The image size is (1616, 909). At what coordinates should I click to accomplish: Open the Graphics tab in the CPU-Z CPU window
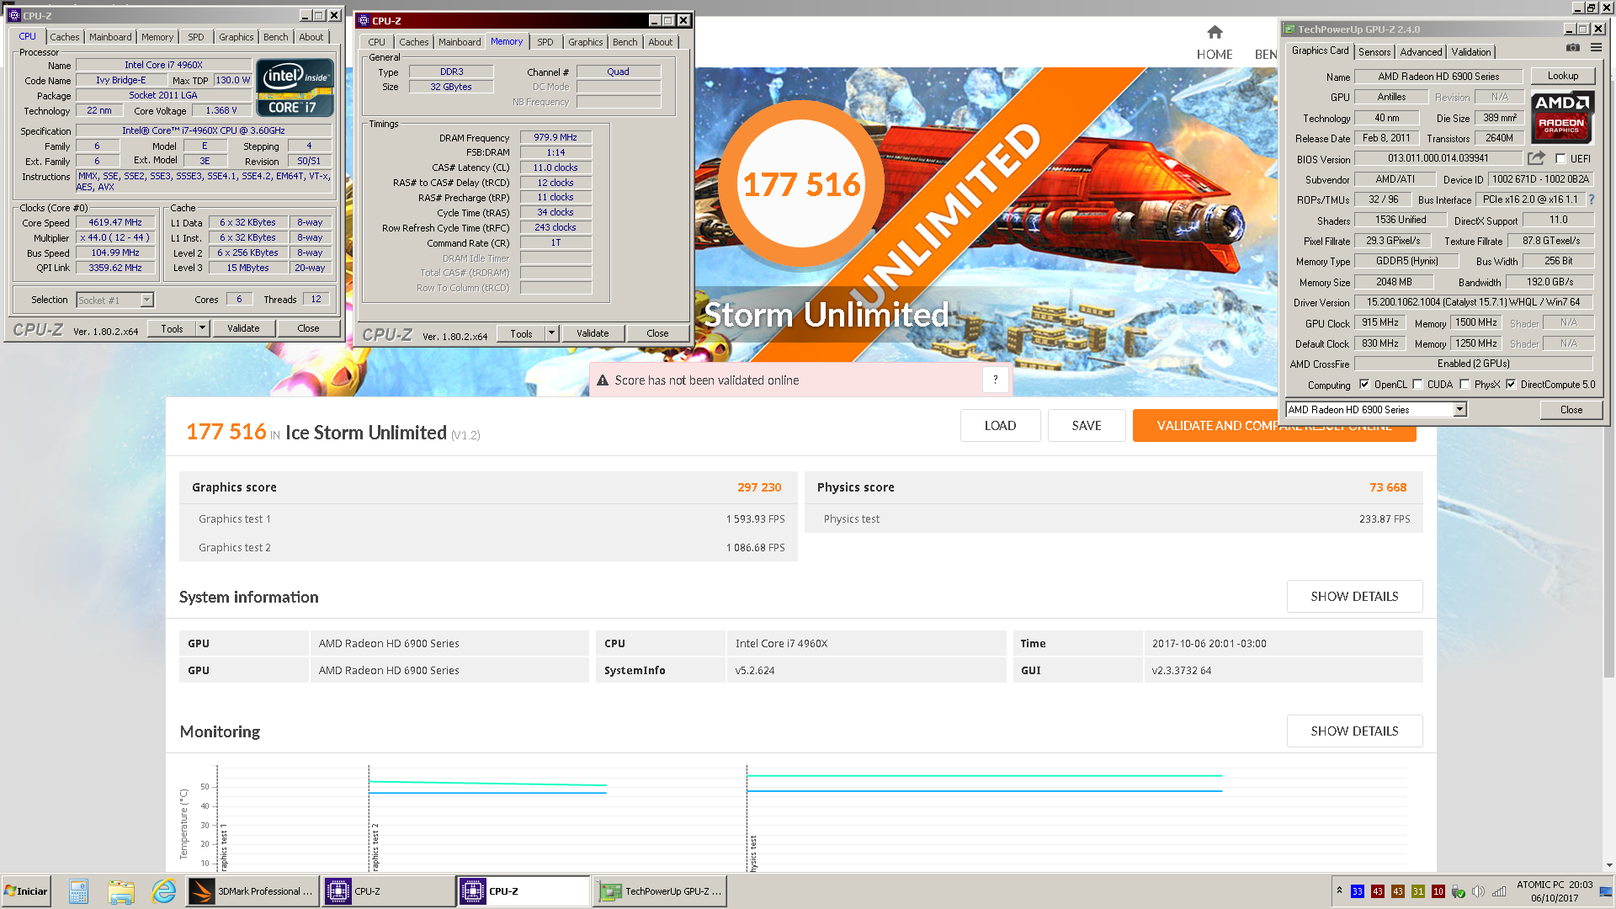pyautogui.click(x=236, y=37)
